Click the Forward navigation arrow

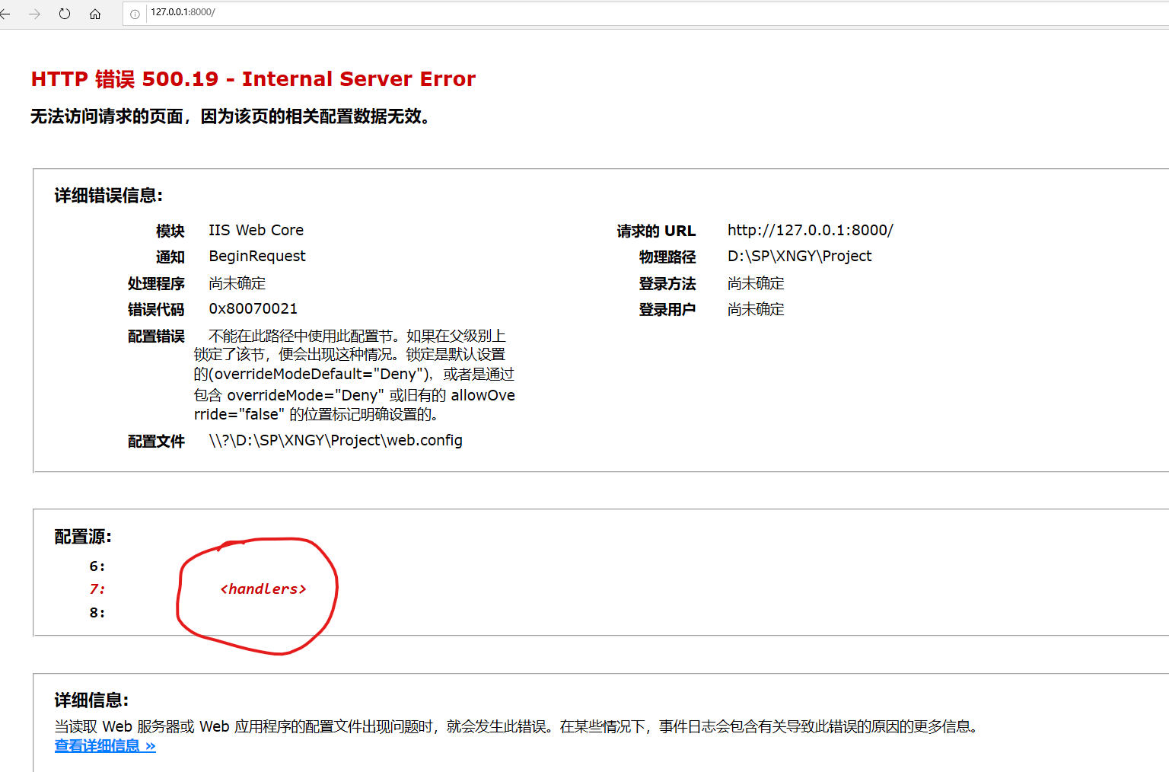pyautogui.click(x=33, y=14)
